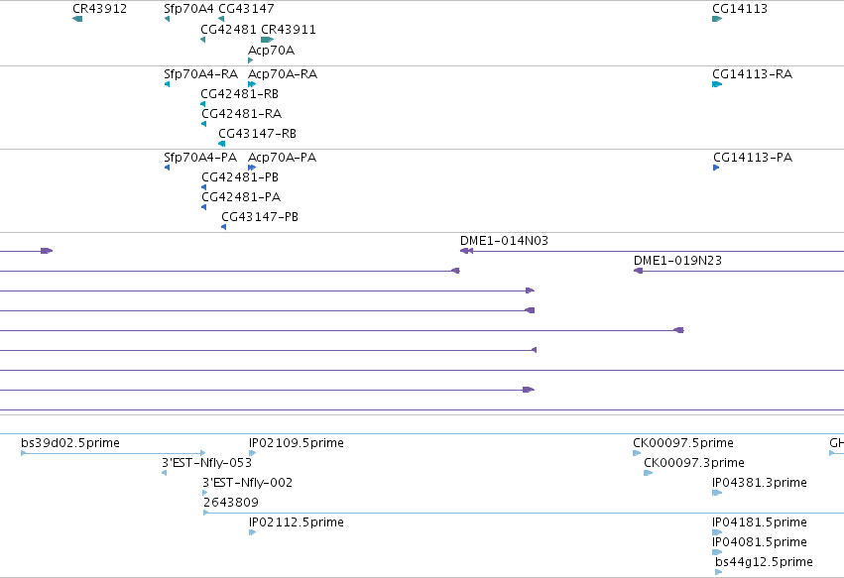Select EST bs44g12.5prime
The width and height of the screenshot is (844, 578).
(764, 562)
